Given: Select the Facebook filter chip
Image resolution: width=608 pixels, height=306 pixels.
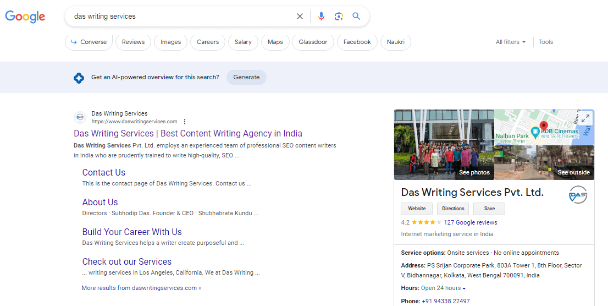Looking at the screenshot, I should [x=357, y=42].
